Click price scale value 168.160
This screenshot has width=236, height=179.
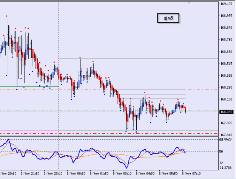226,99
